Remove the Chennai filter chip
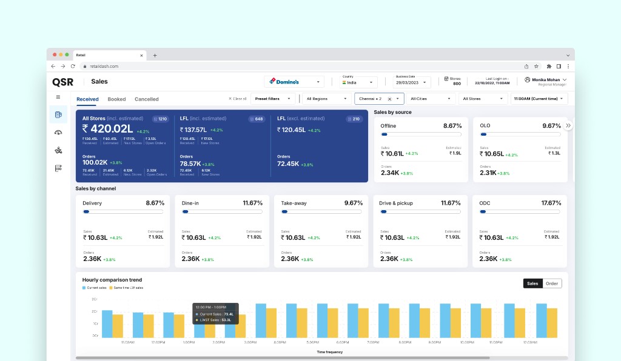This screenshot has width=621, height=361. pos(389,98)
